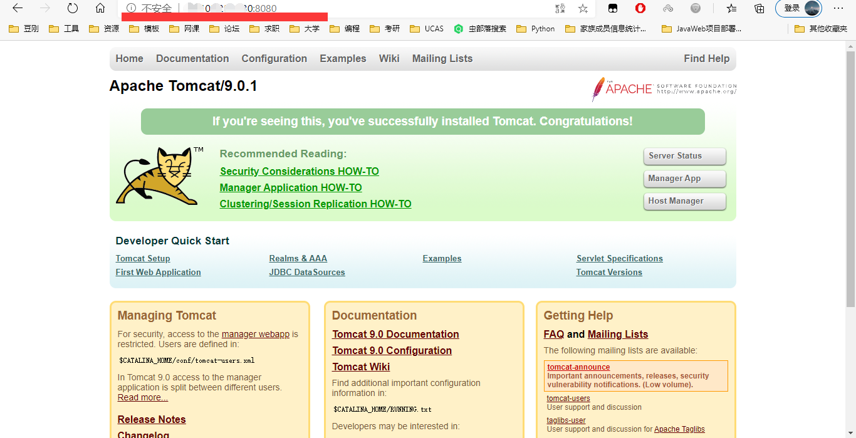Image resolution: width=856 pixels, height=438 pixels.
Task: Click the browser forward arrow
Action: pyautogui.click(x=45, y=8)
